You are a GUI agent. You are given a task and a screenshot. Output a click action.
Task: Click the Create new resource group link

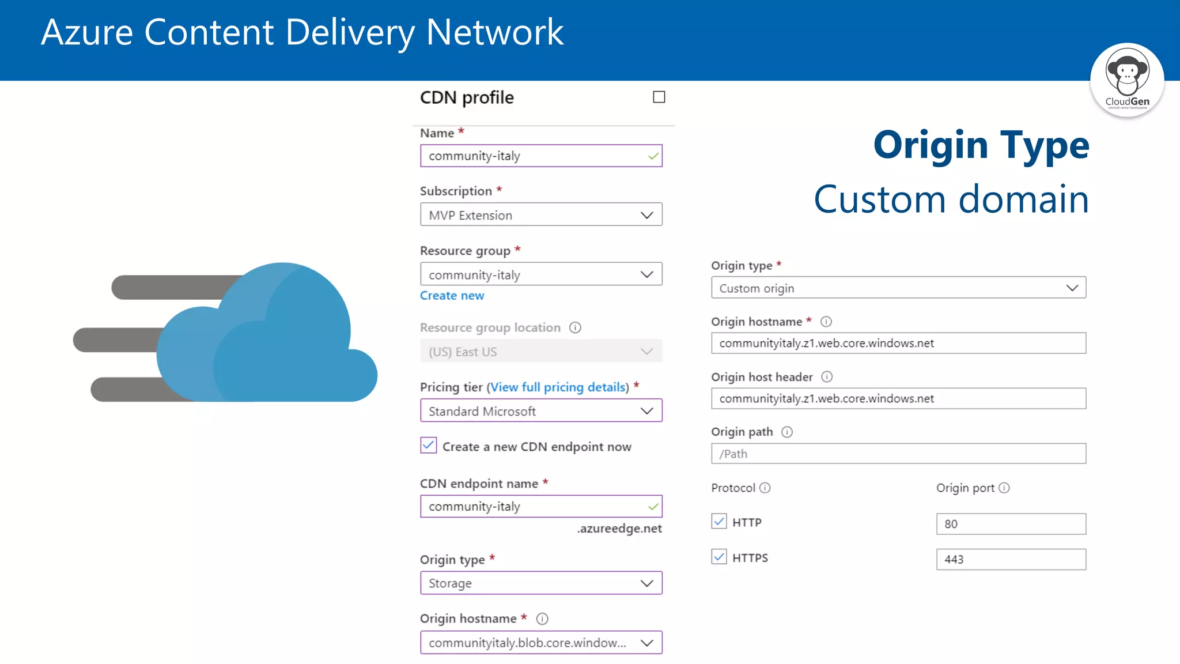click(452, 295)
